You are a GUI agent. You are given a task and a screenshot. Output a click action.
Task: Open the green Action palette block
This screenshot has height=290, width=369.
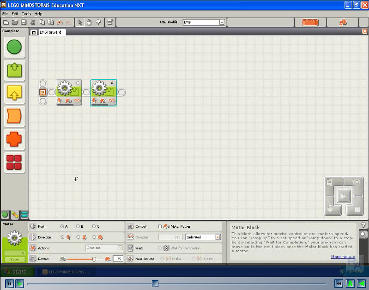click(14, 70)
